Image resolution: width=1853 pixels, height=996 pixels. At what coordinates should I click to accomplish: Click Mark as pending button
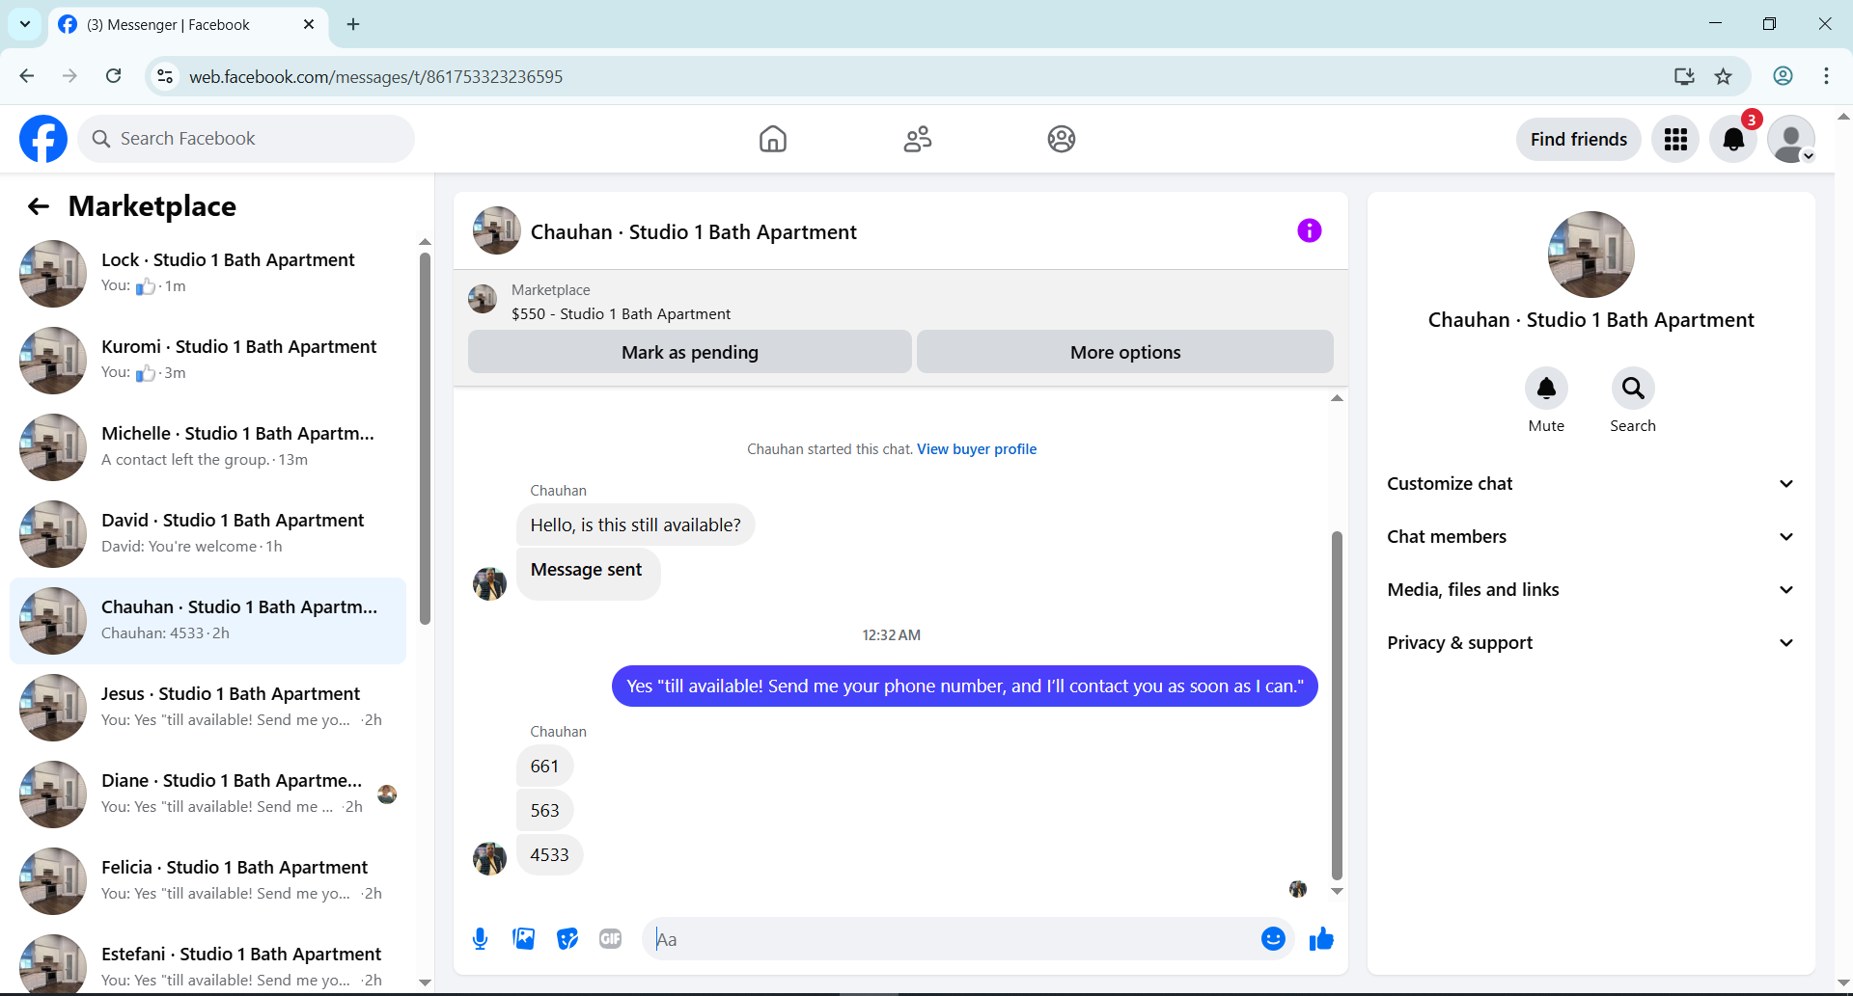coord(690,352)
